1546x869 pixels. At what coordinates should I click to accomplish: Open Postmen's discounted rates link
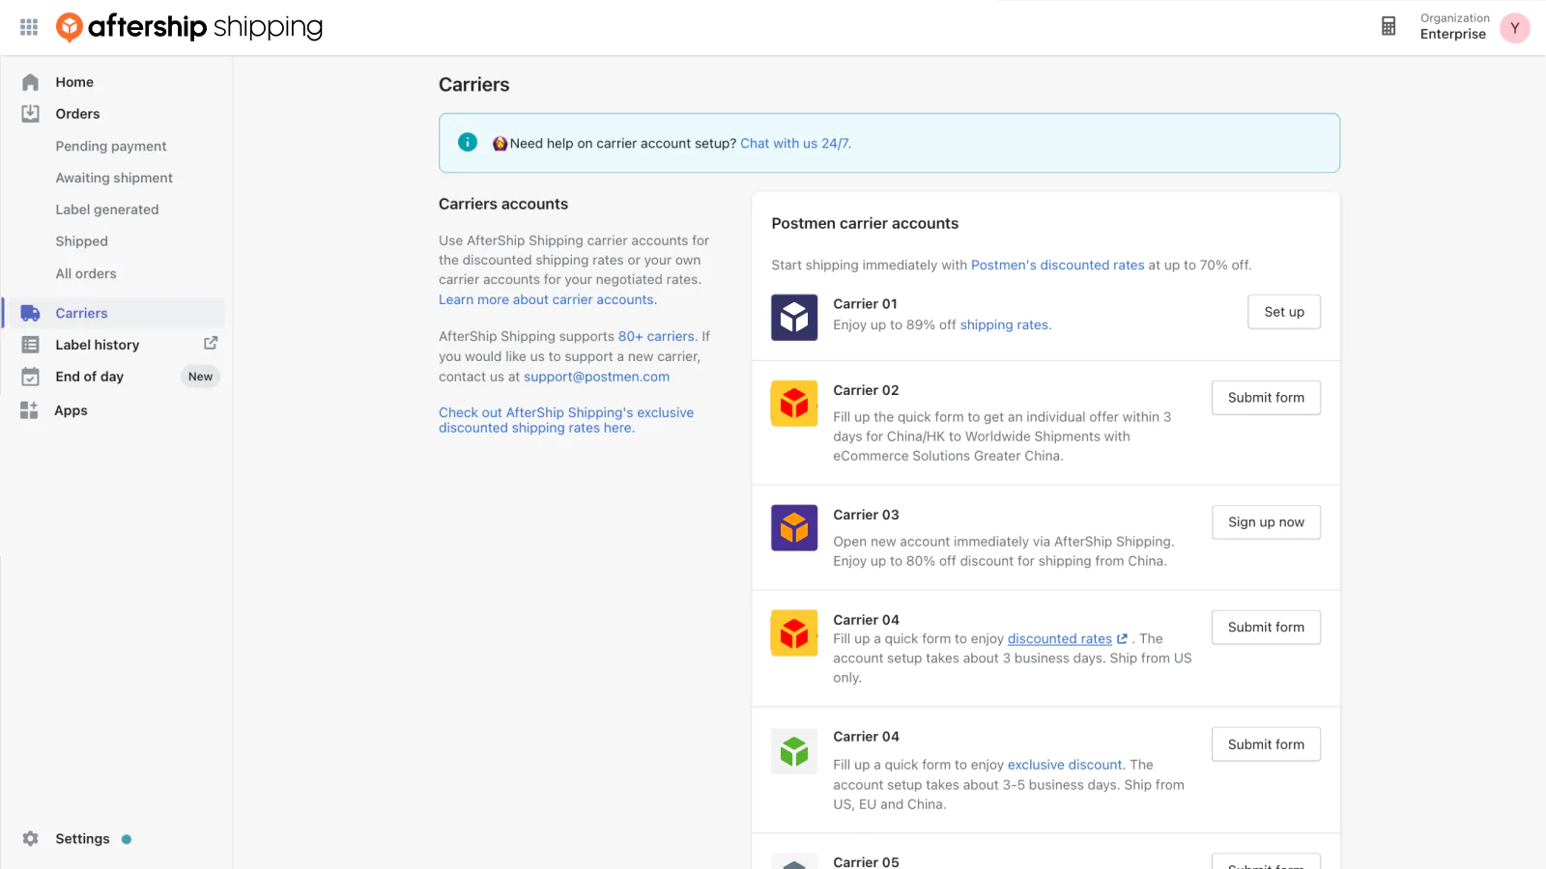coord(1057,265)
